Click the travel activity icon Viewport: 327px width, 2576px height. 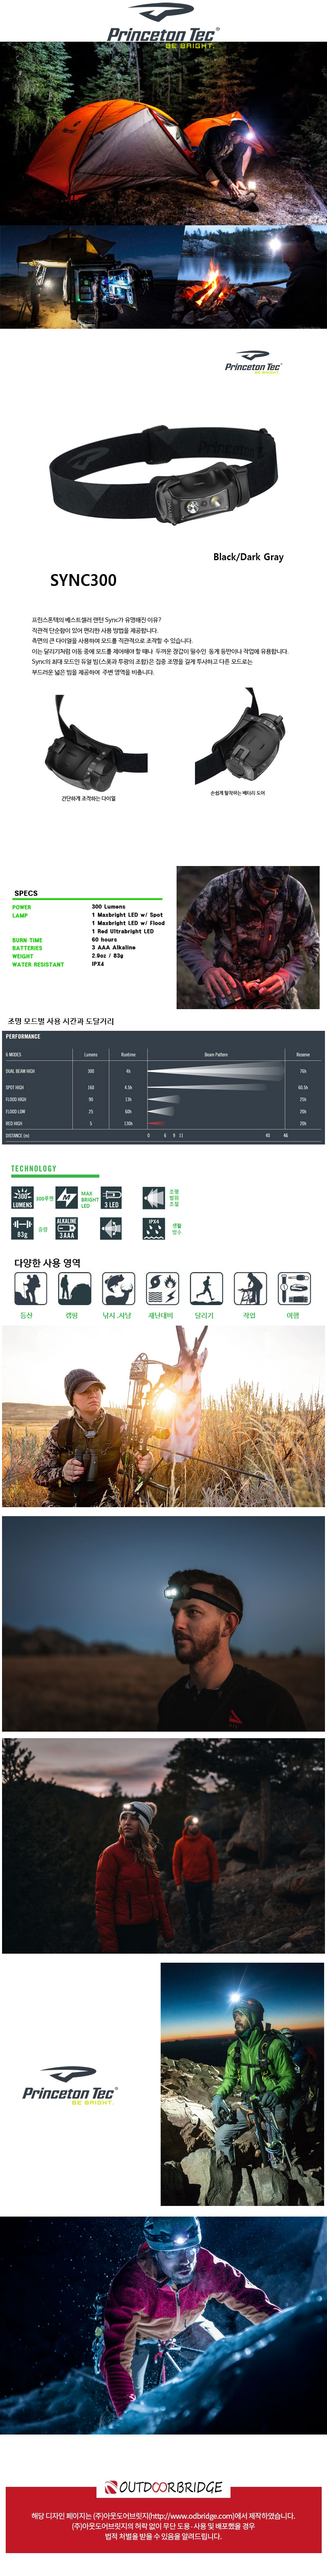click(x=294, y=1288)
